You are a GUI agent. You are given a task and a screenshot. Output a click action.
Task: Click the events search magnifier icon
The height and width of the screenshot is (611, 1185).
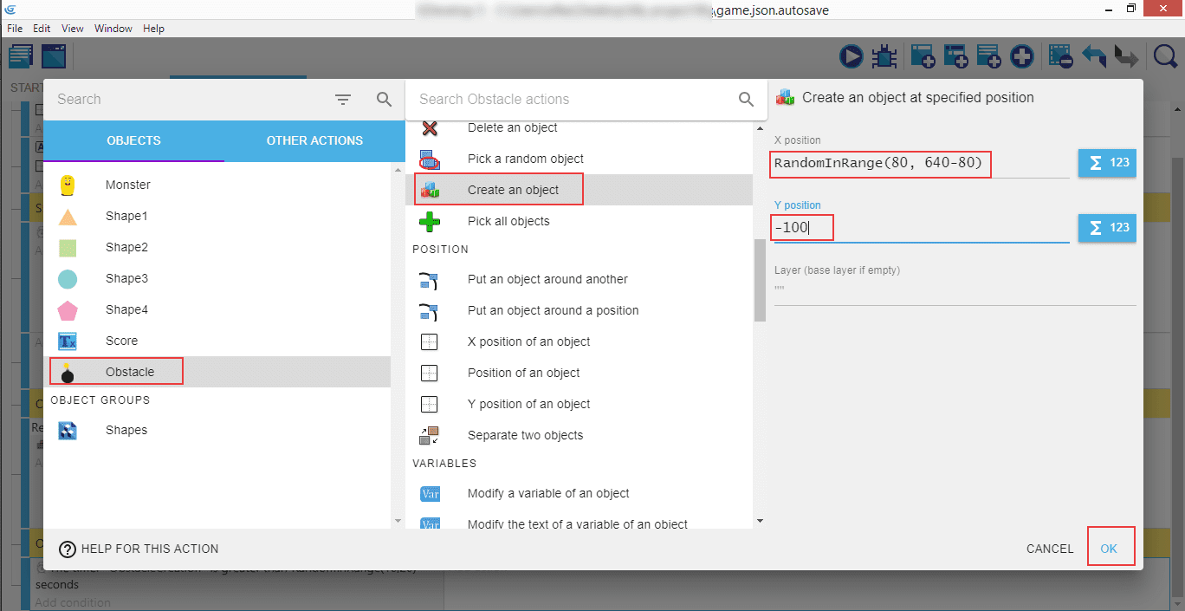(1166, 57)
